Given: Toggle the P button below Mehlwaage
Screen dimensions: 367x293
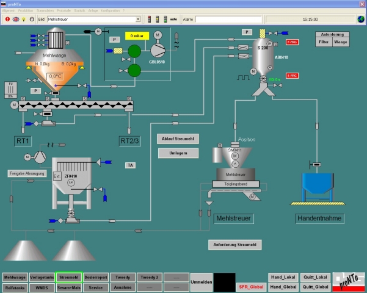Looking at the screenshot, I should (35, 91).
